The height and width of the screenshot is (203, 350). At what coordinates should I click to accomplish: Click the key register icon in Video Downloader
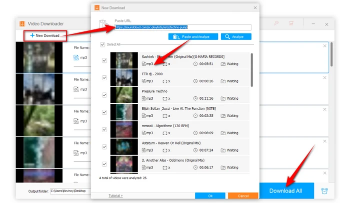pos(276,23)
